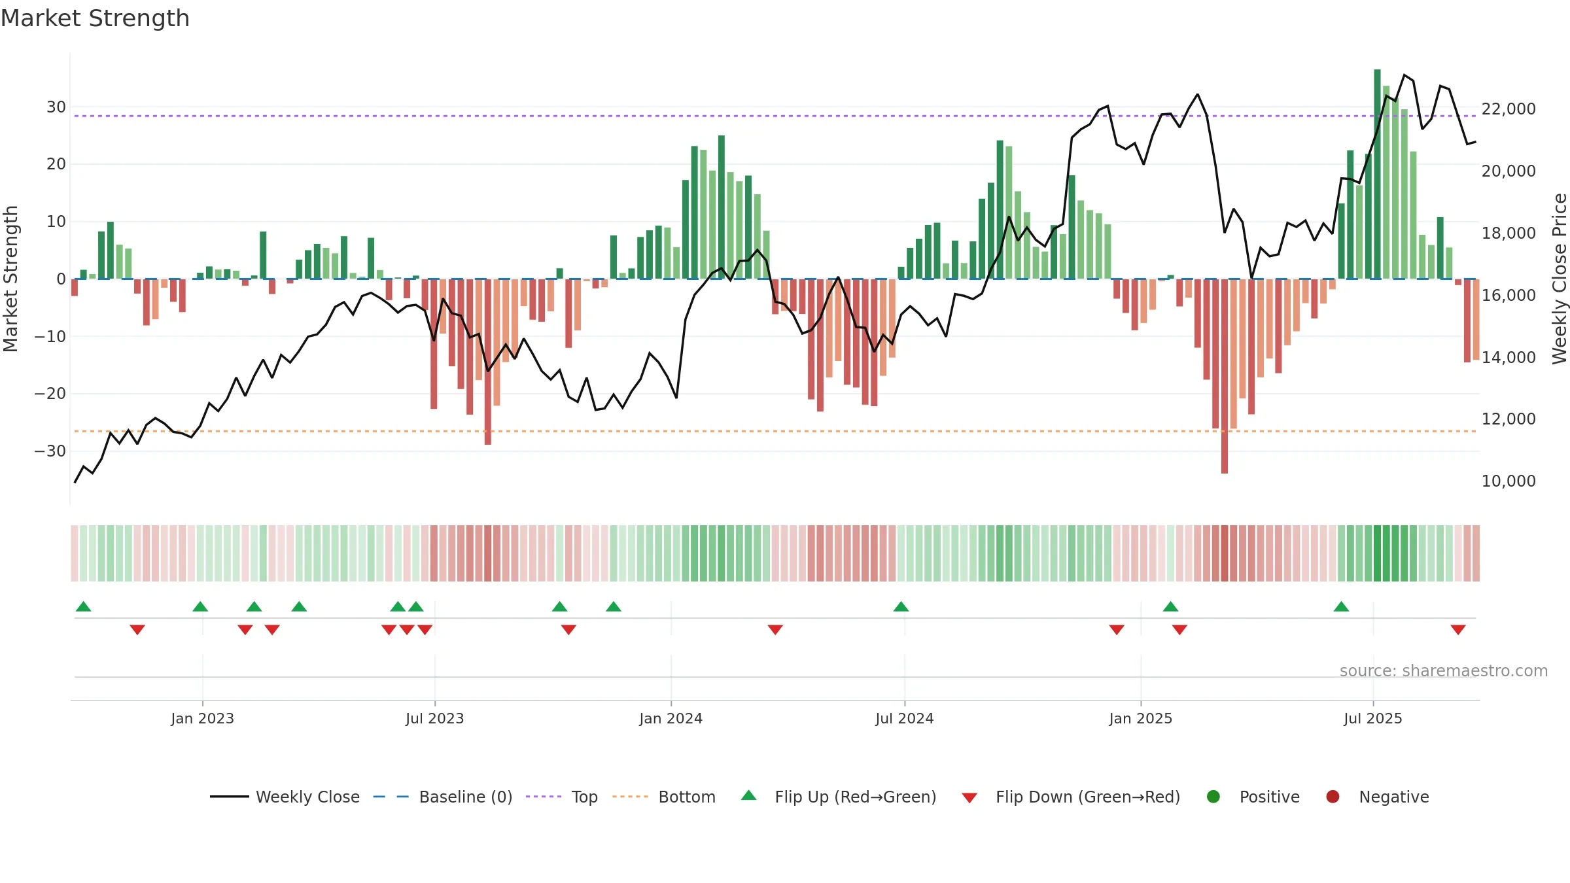The height and width of the screenshot is (883, 1570).
Task: Click the flip-up triangle just before Jan 2023
Action: 200,606
